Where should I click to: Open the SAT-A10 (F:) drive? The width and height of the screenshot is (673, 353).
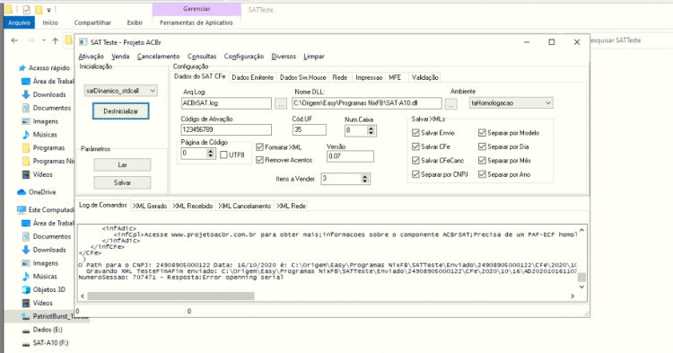pos(45,343)
